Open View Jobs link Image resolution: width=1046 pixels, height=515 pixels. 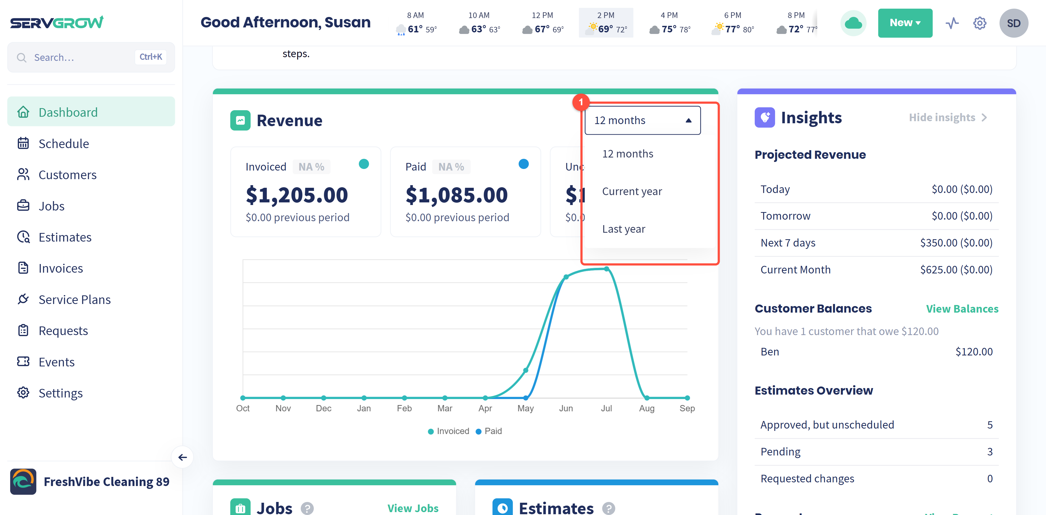(413, 508)
